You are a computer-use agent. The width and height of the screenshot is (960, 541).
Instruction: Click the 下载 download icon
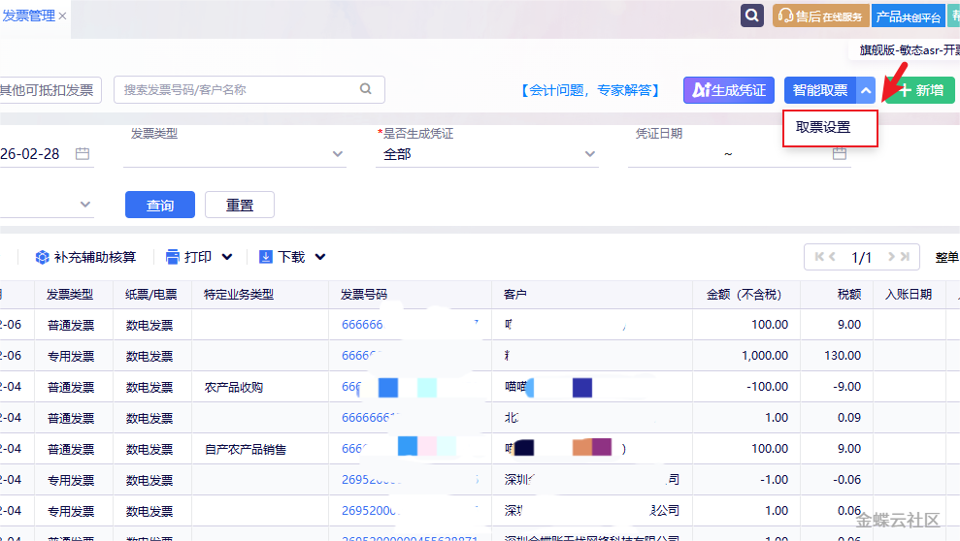pyautogui.click(x=266, y=257)
